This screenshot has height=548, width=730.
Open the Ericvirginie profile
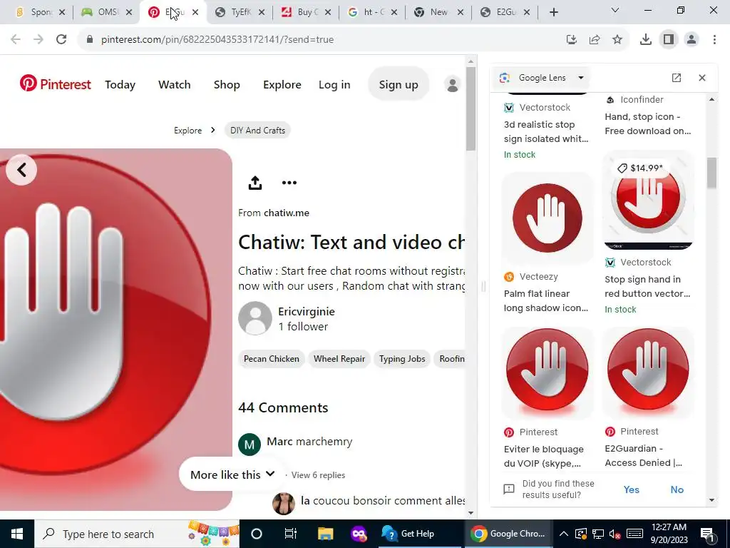[x=307, y=311]
